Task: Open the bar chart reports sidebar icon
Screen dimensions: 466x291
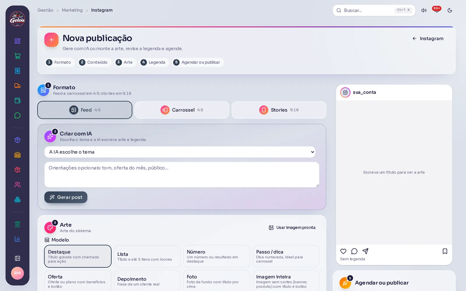Action: [x=17, y=239]
